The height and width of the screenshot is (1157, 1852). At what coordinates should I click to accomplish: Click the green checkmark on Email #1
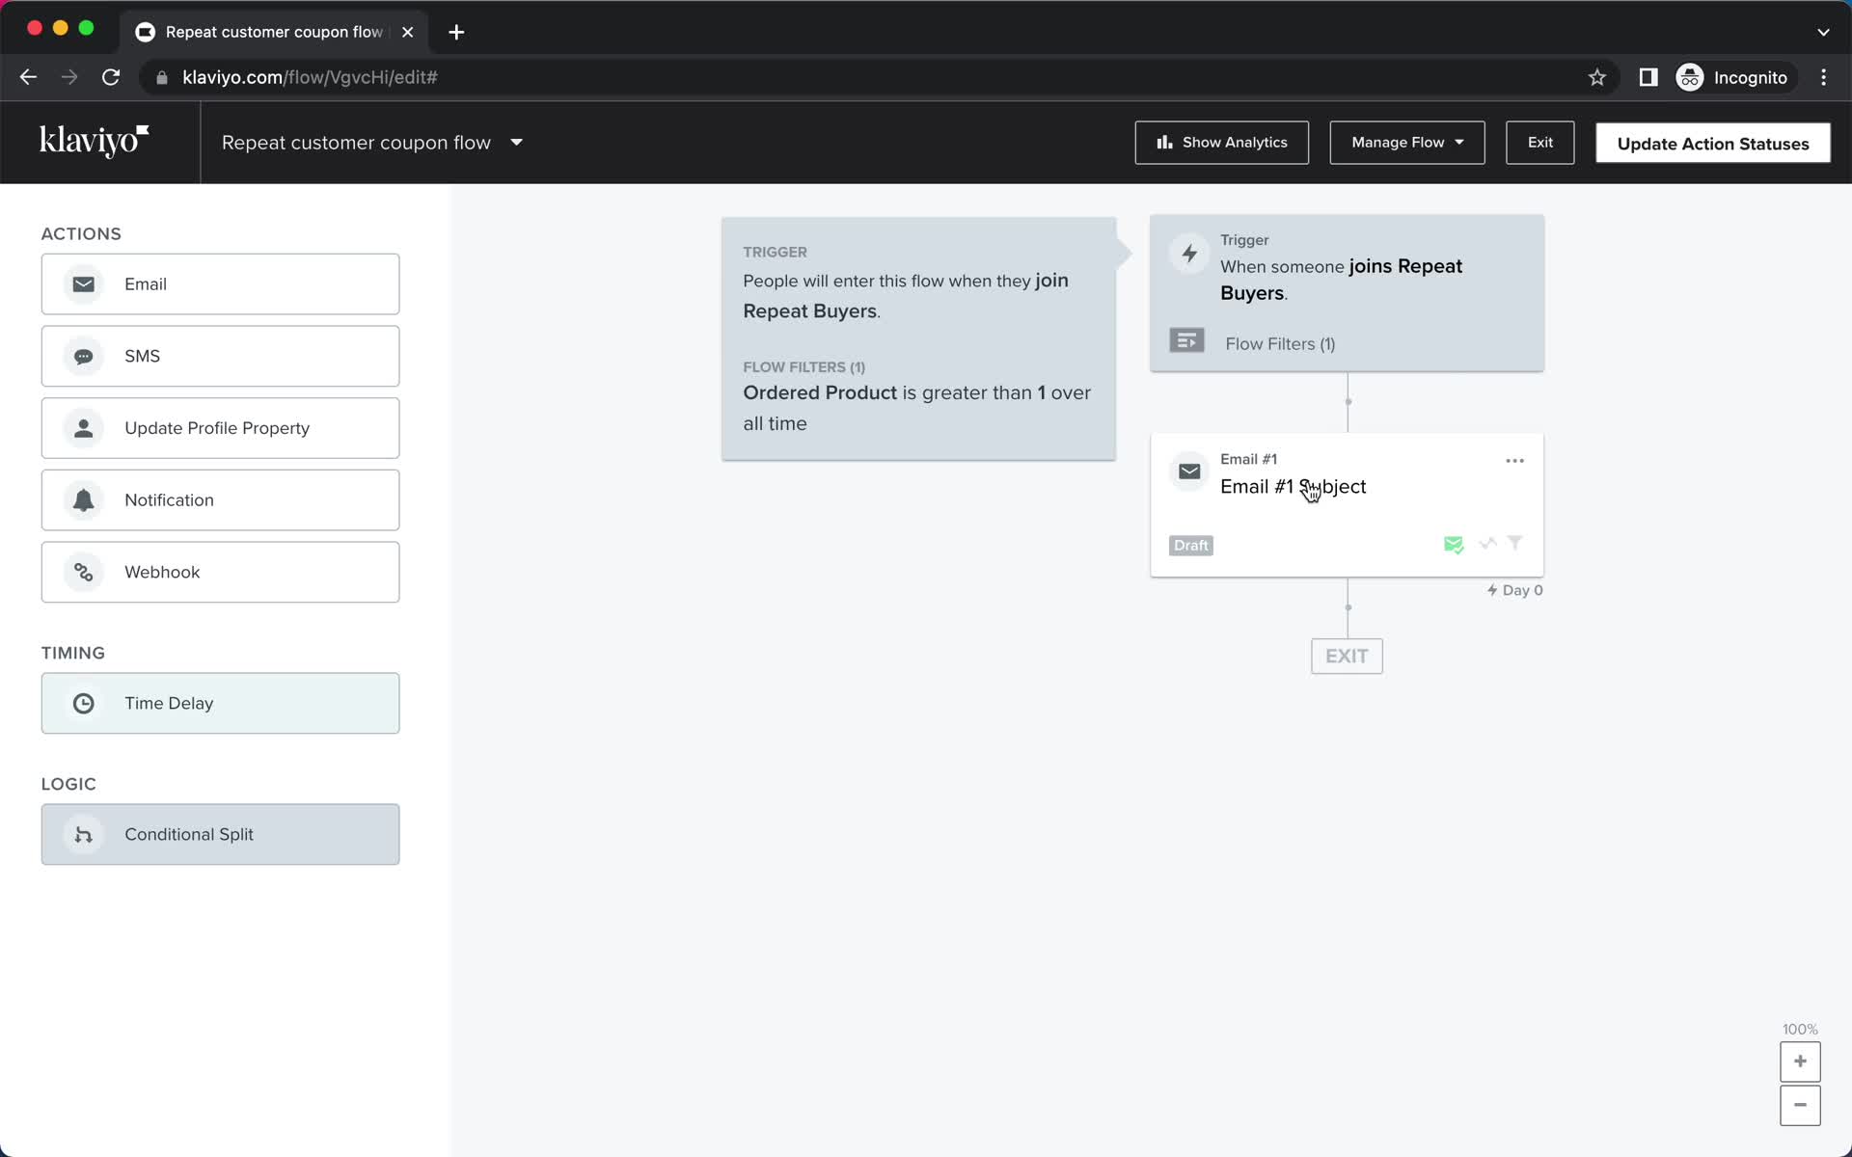click(x=1454, y=544)
